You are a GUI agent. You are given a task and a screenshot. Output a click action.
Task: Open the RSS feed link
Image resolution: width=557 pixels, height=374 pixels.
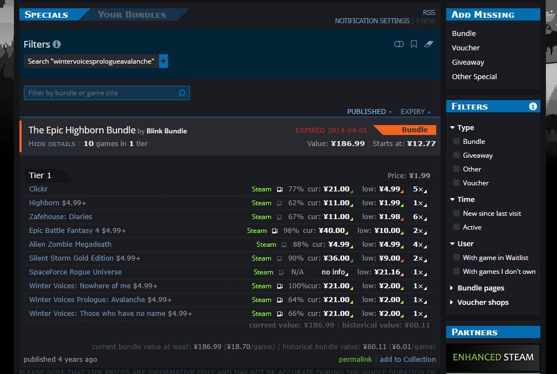[429, 12]
